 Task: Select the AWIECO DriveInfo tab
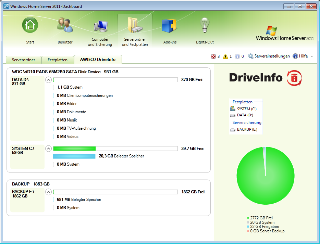(98, 59)
